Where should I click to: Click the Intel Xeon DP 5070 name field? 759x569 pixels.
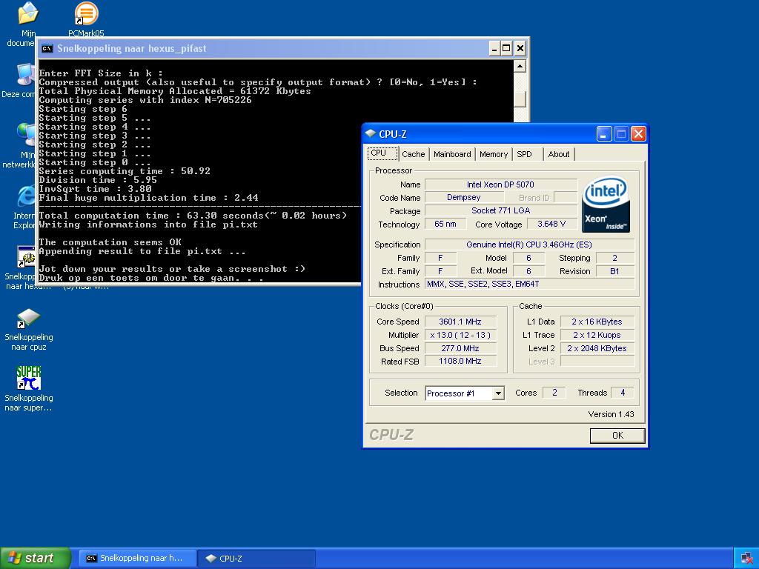(500, 184)
